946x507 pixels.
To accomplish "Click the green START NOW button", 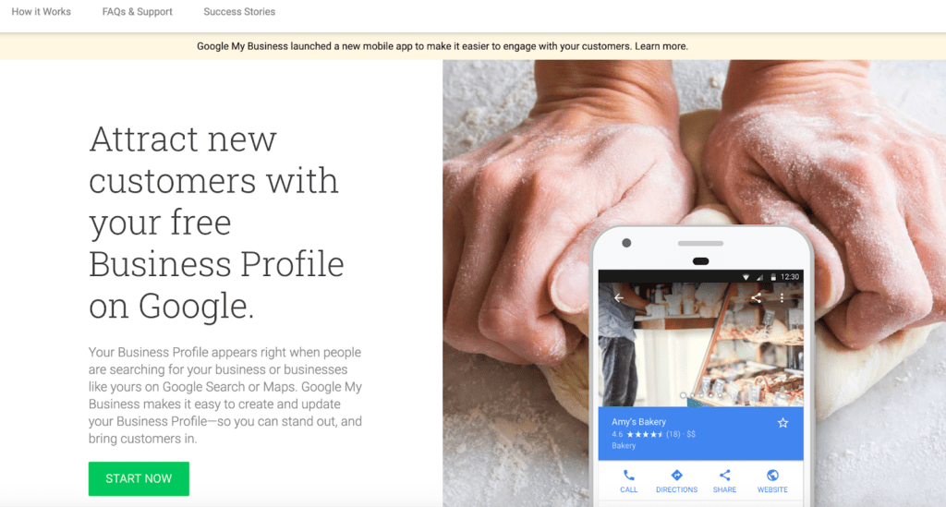I will [139, 478].
